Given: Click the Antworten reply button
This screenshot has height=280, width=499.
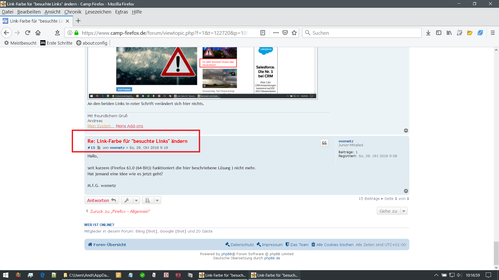Looking at the screenshot, I should tap(102, 200).
